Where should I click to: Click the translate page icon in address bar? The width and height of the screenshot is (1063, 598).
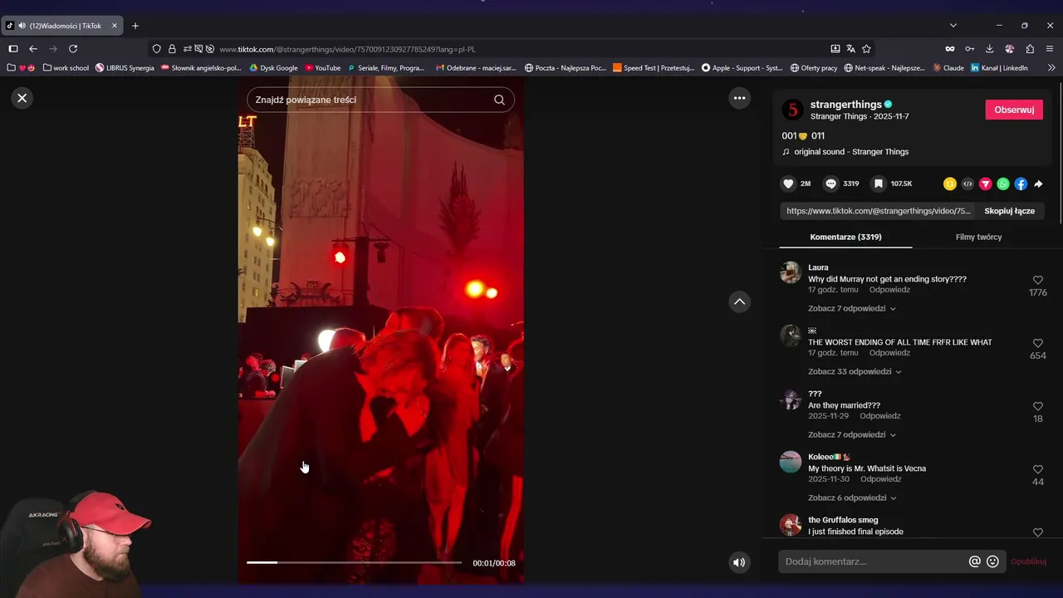coord(850,49)
